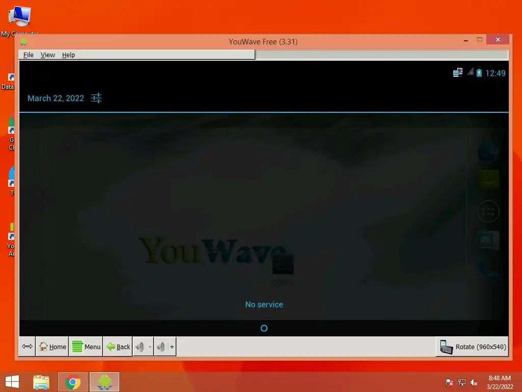Click the Android network connection status icon

[x=458, y=72]
